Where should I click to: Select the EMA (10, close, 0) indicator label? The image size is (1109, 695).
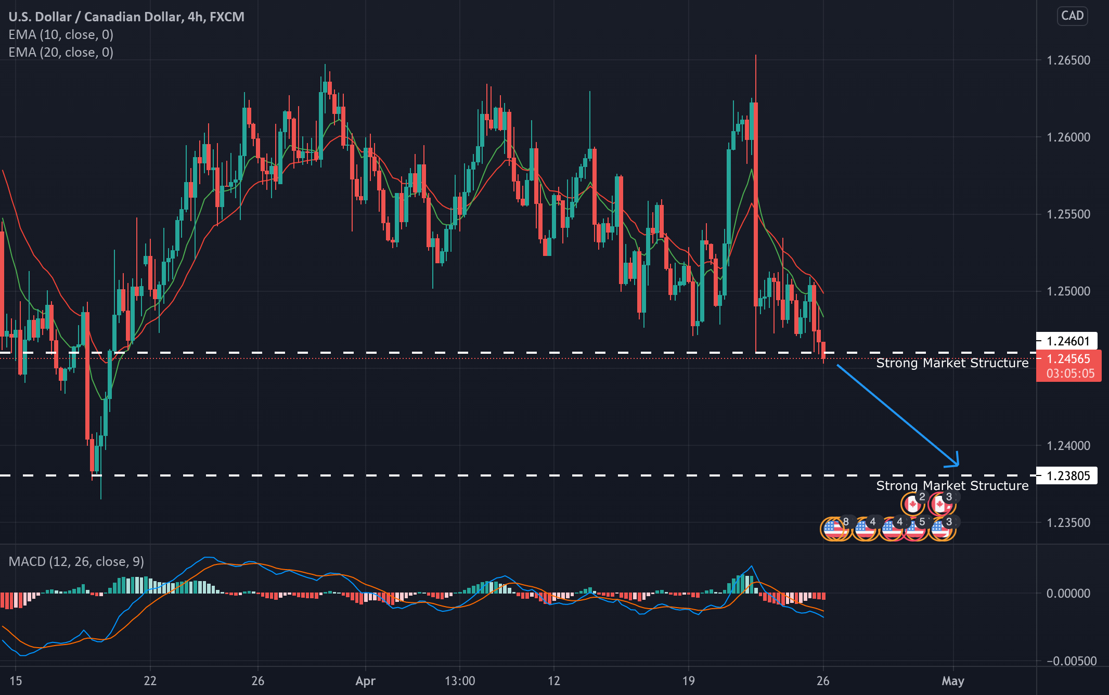61,34
